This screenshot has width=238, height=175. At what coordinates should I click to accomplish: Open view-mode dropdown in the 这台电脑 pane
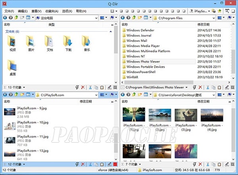click(33, 17)
